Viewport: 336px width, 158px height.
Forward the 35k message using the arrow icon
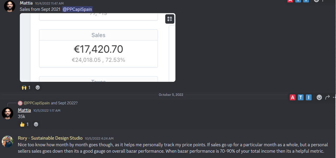(x=327, y=97)
